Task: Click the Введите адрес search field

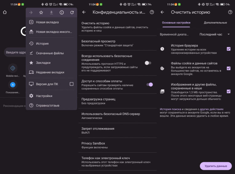Action: coord(15,52)
